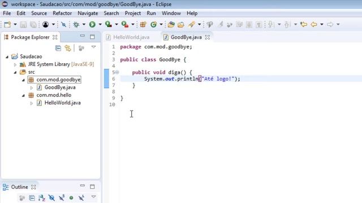Click the round dark toolbar icon after Save All
Image resolution: width=362 pixels, height=203 pixels.
[45, 24]
